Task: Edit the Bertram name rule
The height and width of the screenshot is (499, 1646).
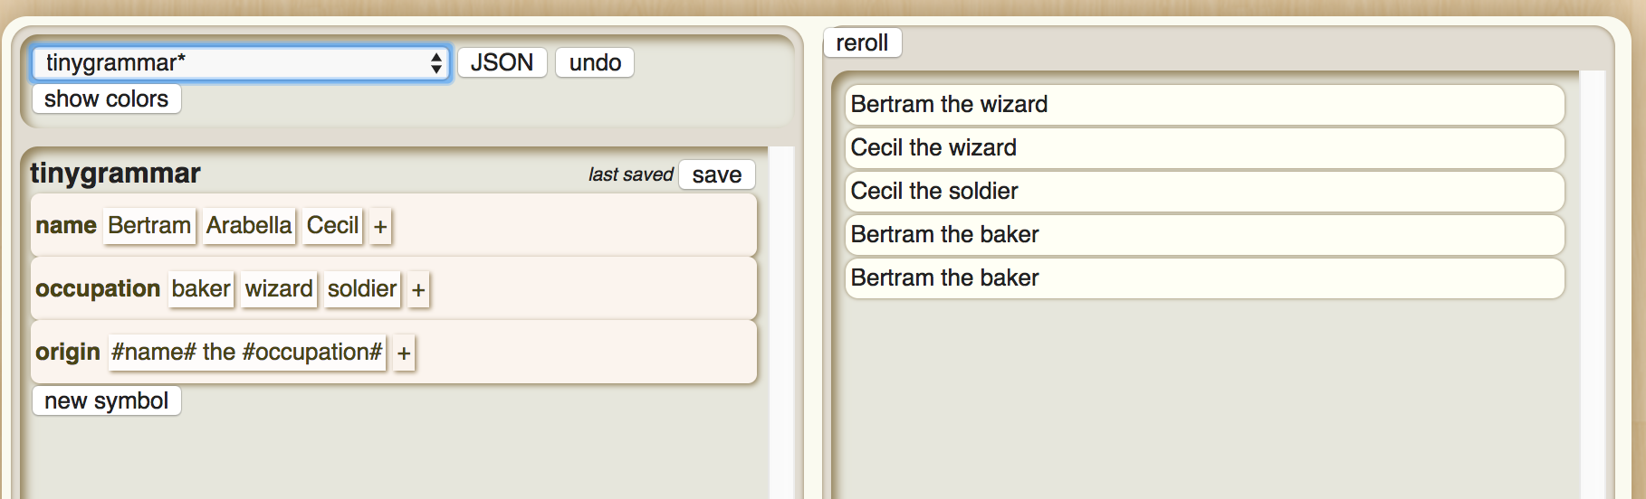Action: 149,225
